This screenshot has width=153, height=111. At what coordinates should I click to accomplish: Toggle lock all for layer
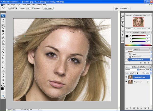click(x=137, y=73)
